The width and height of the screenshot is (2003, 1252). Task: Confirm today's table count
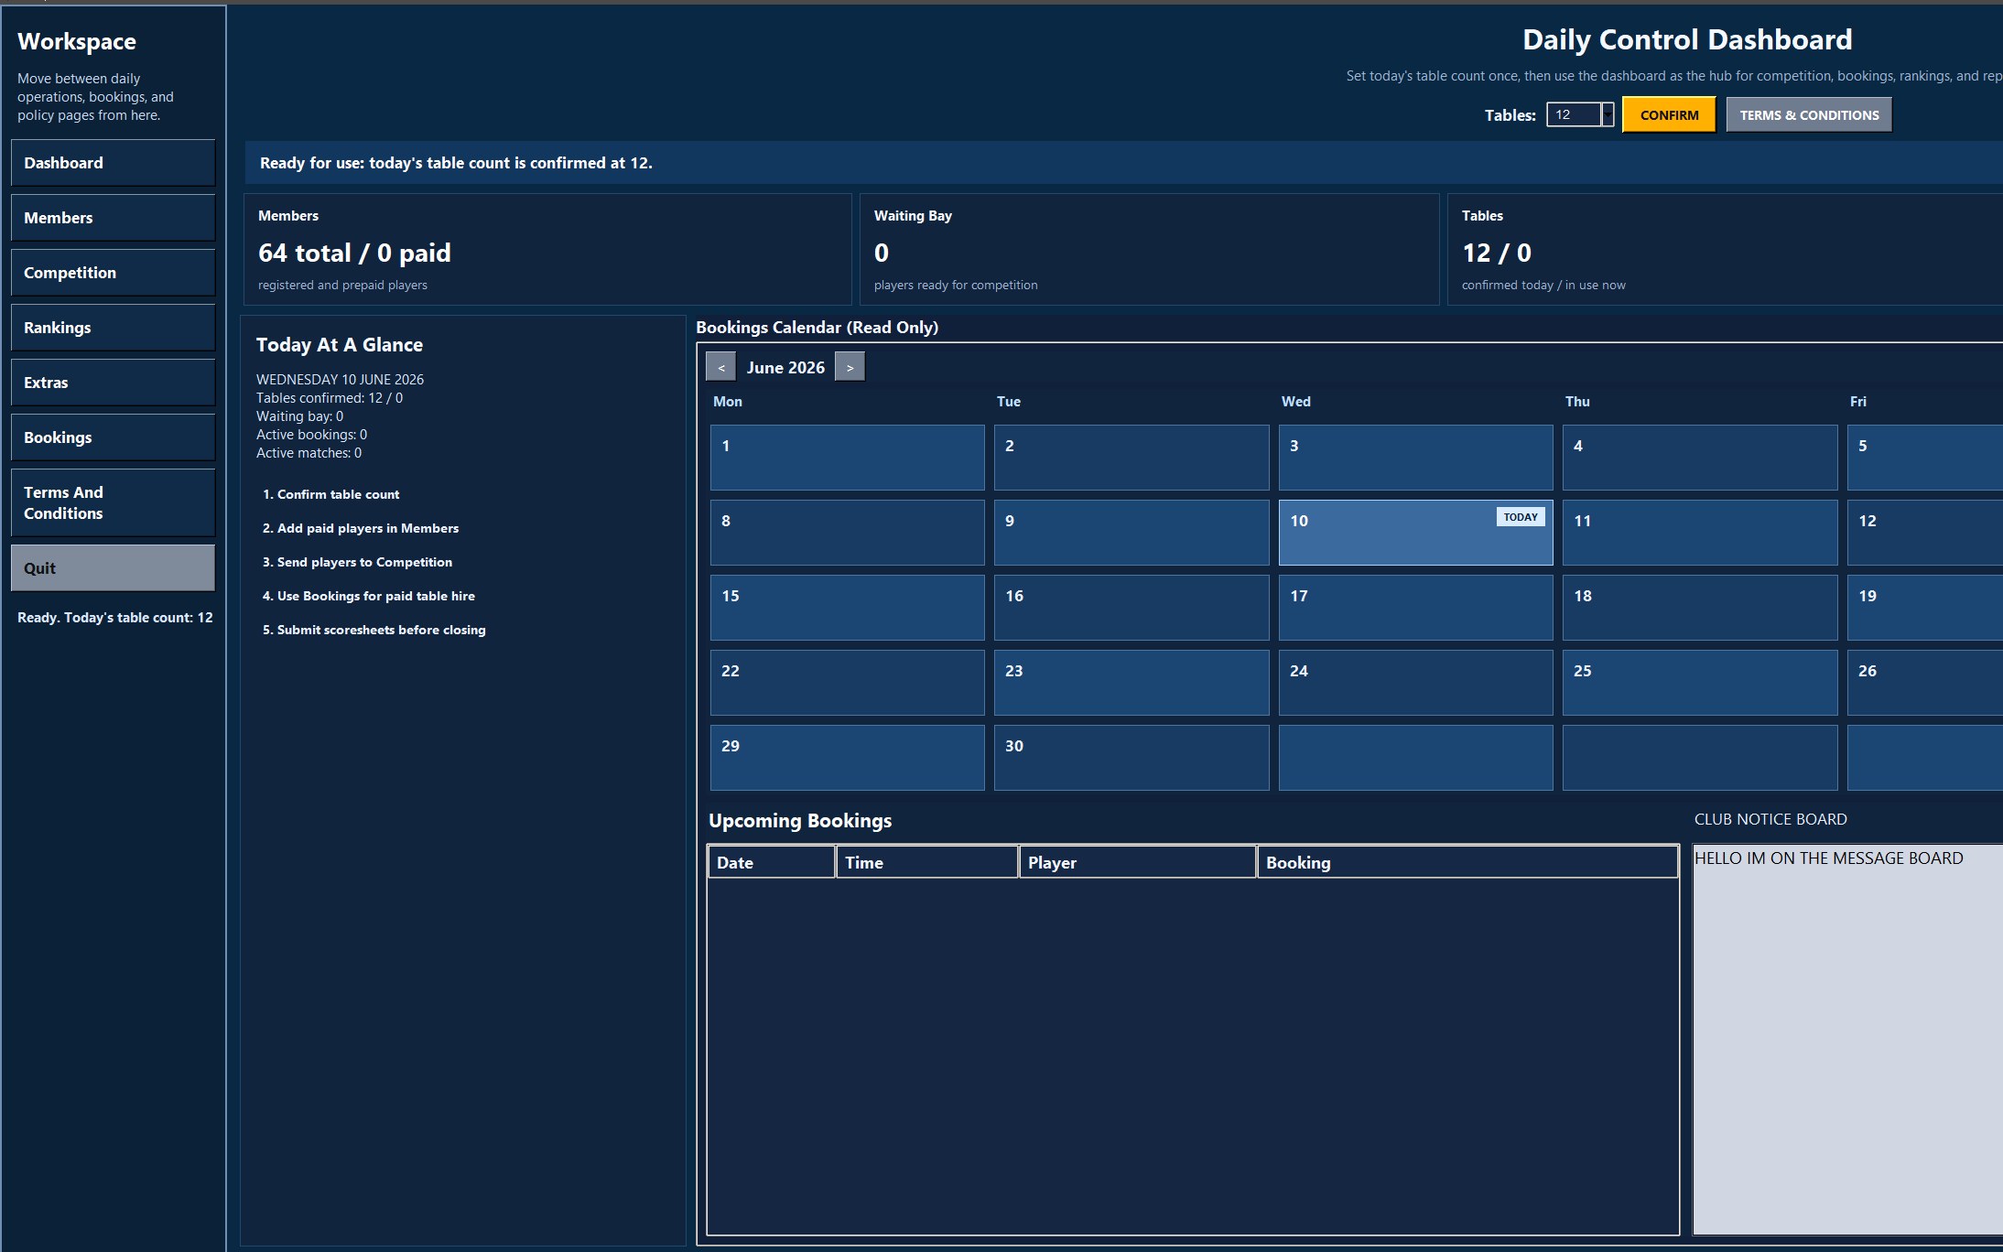click(1669, 114)
